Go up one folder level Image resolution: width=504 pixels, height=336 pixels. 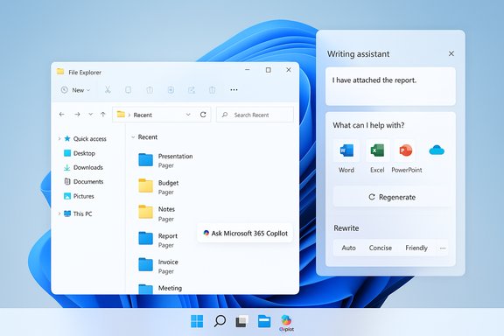click(x=103, y=115)
